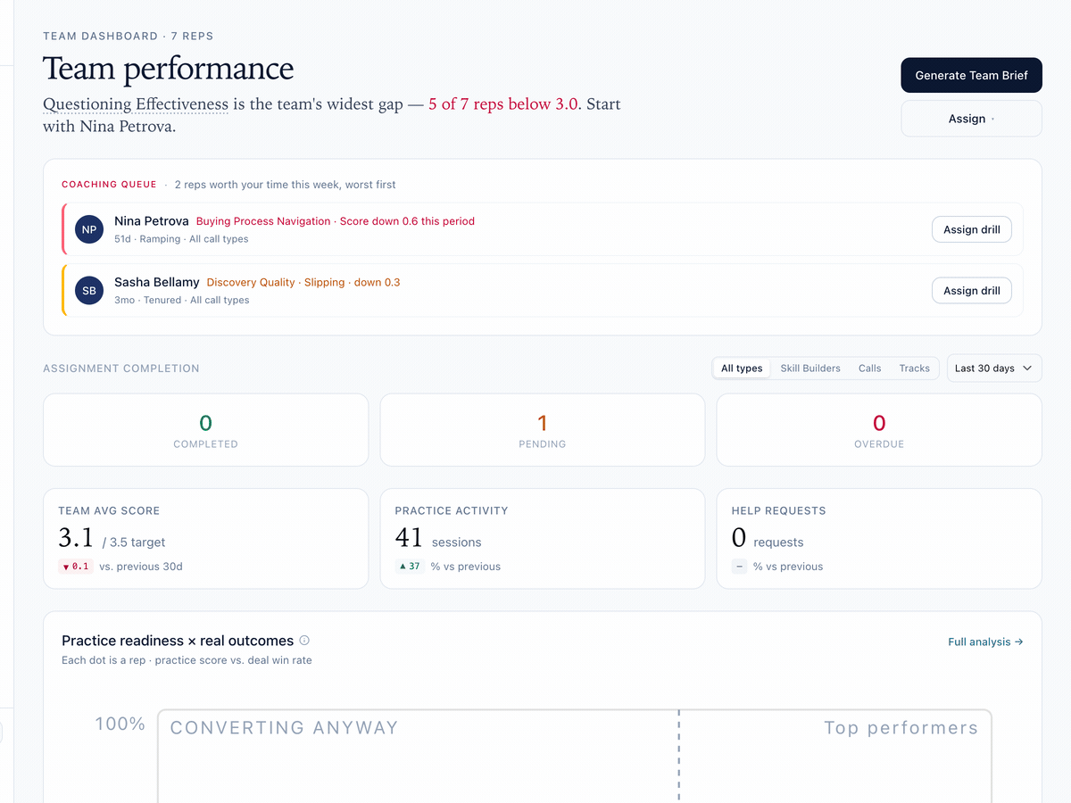Assign drill to Sasha Bellamy

coord(971,290)
